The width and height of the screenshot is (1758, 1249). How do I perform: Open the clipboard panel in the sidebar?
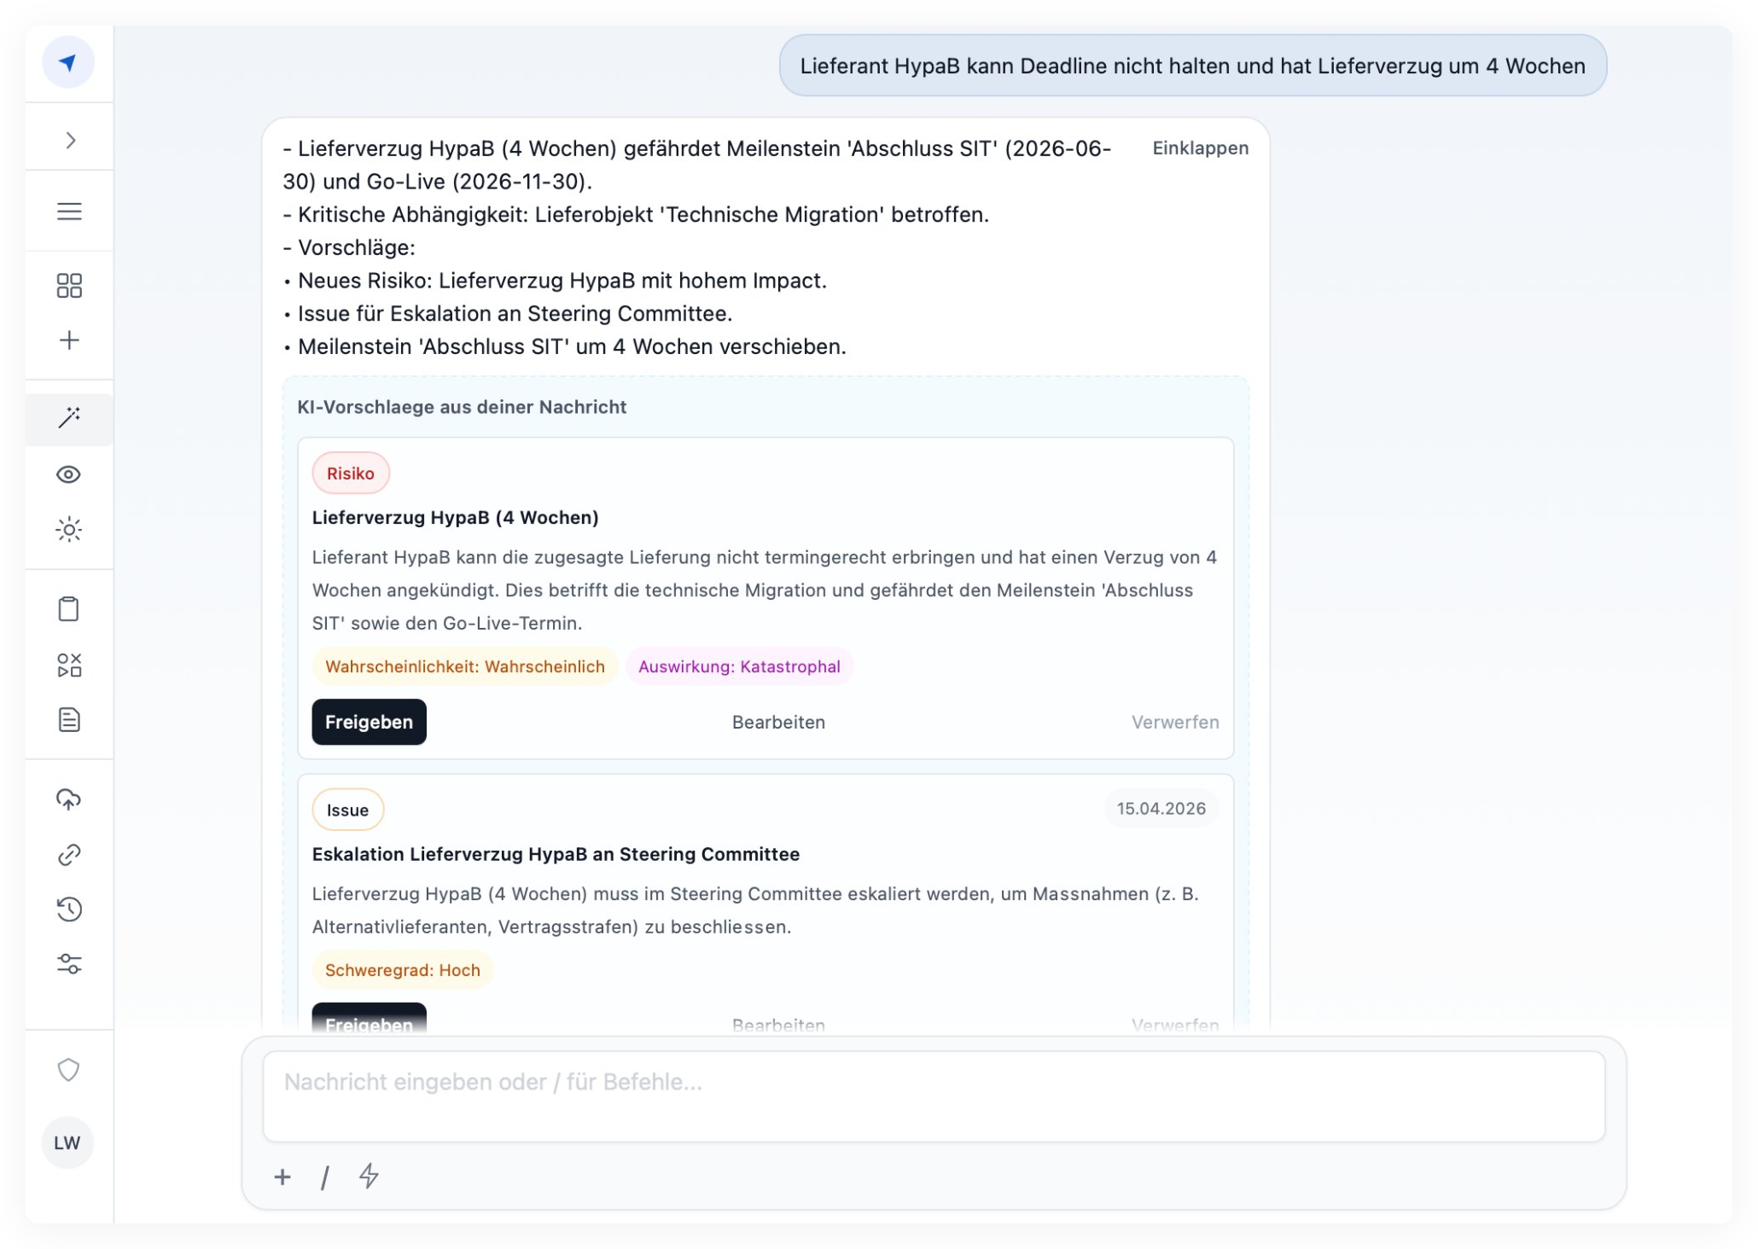pos(69,608)
